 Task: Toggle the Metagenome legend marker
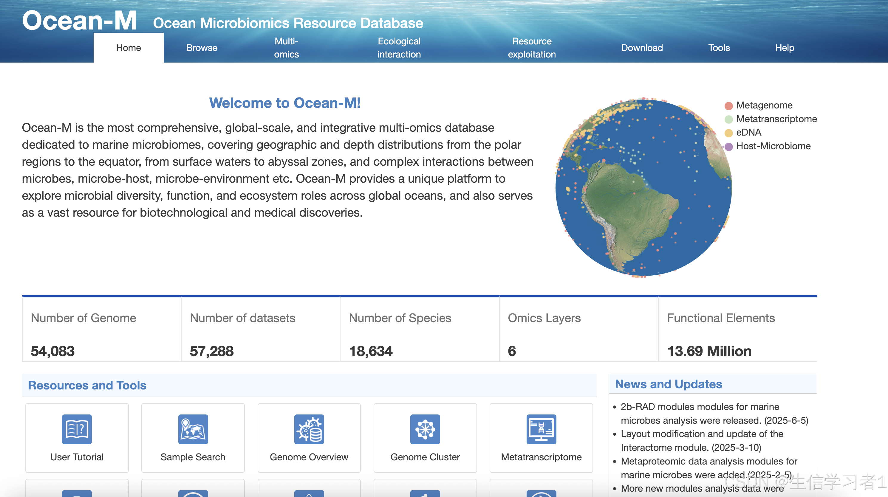(x=728, y=106)
